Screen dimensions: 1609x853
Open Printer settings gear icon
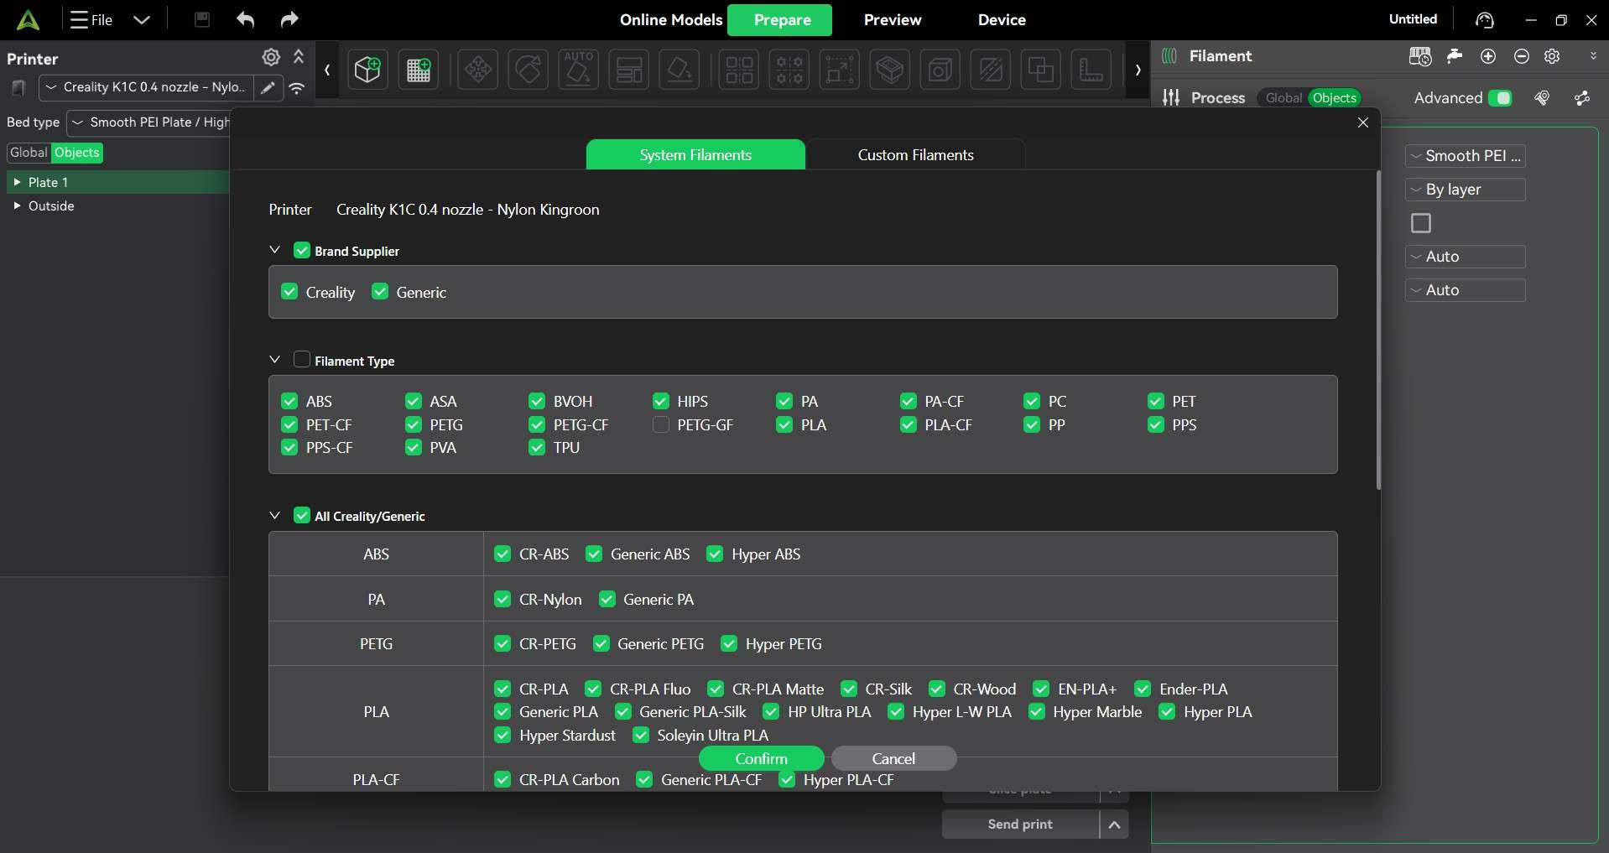[271, 57]
